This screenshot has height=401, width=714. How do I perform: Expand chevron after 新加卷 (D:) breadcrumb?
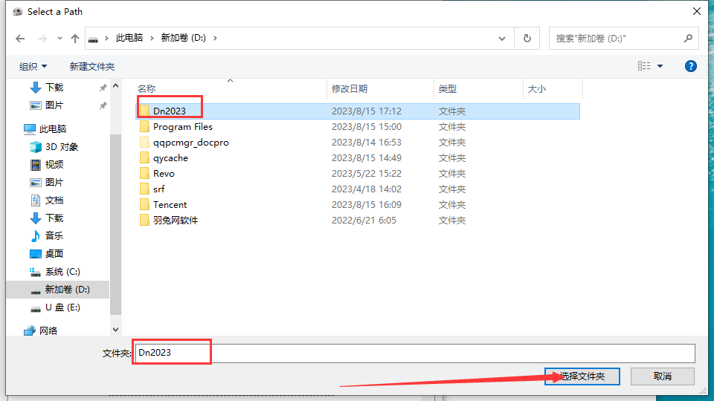(x=215, y=38)
